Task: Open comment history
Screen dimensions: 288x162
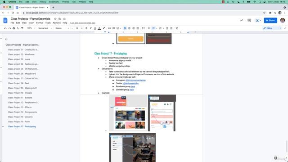Action: (x=249, y=20)
